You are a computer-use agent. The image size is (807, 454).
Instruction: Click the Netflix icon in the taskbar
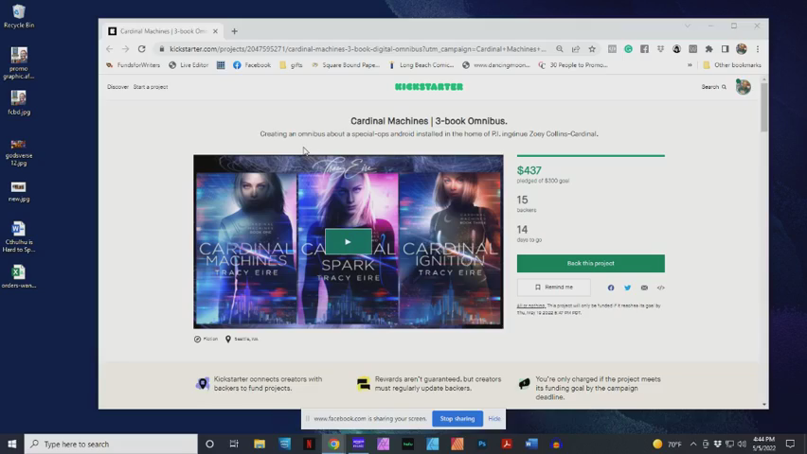pos(309,444)
